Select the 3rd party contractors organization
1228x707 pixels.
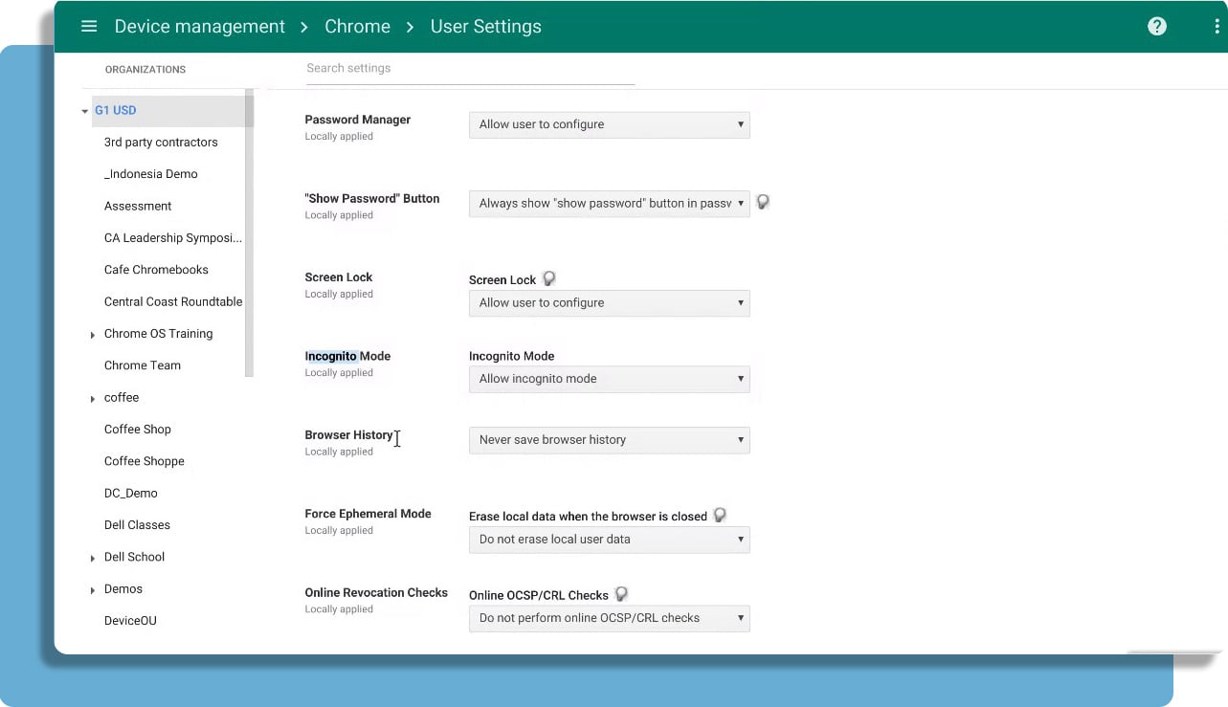pos(161,143)
